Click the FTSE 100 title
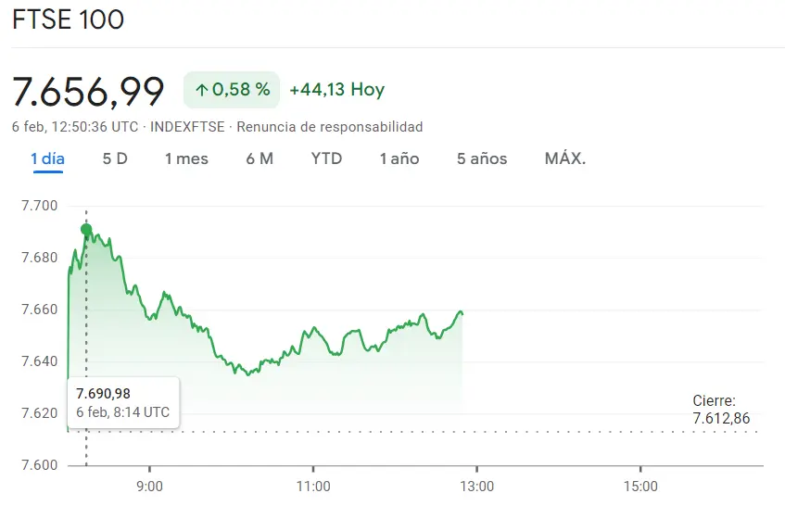The image size is (785, 506). click(x=68, y=19)
